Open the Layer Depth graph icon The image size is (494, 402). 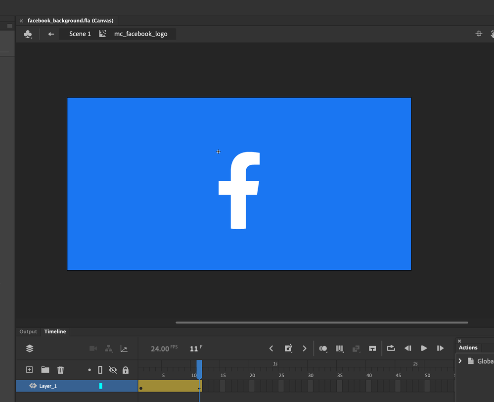pos(124,349)
